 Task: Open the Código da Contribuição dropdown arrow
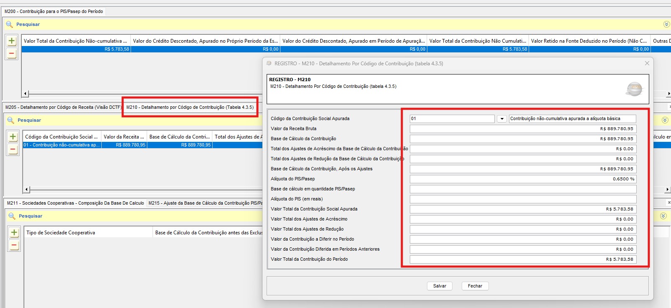pyautogui.click(x=502, y=119)
